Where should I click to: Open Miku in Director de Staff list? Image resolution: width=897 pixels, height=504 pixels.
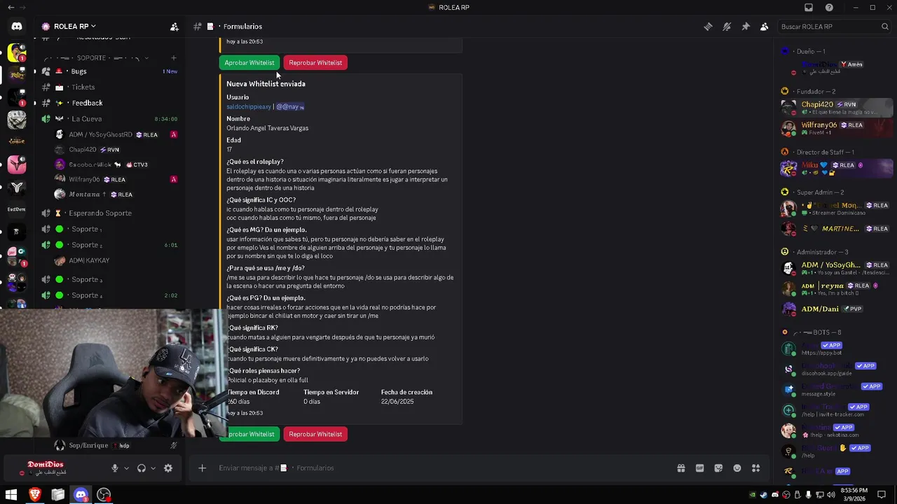(x=836, y=169)
